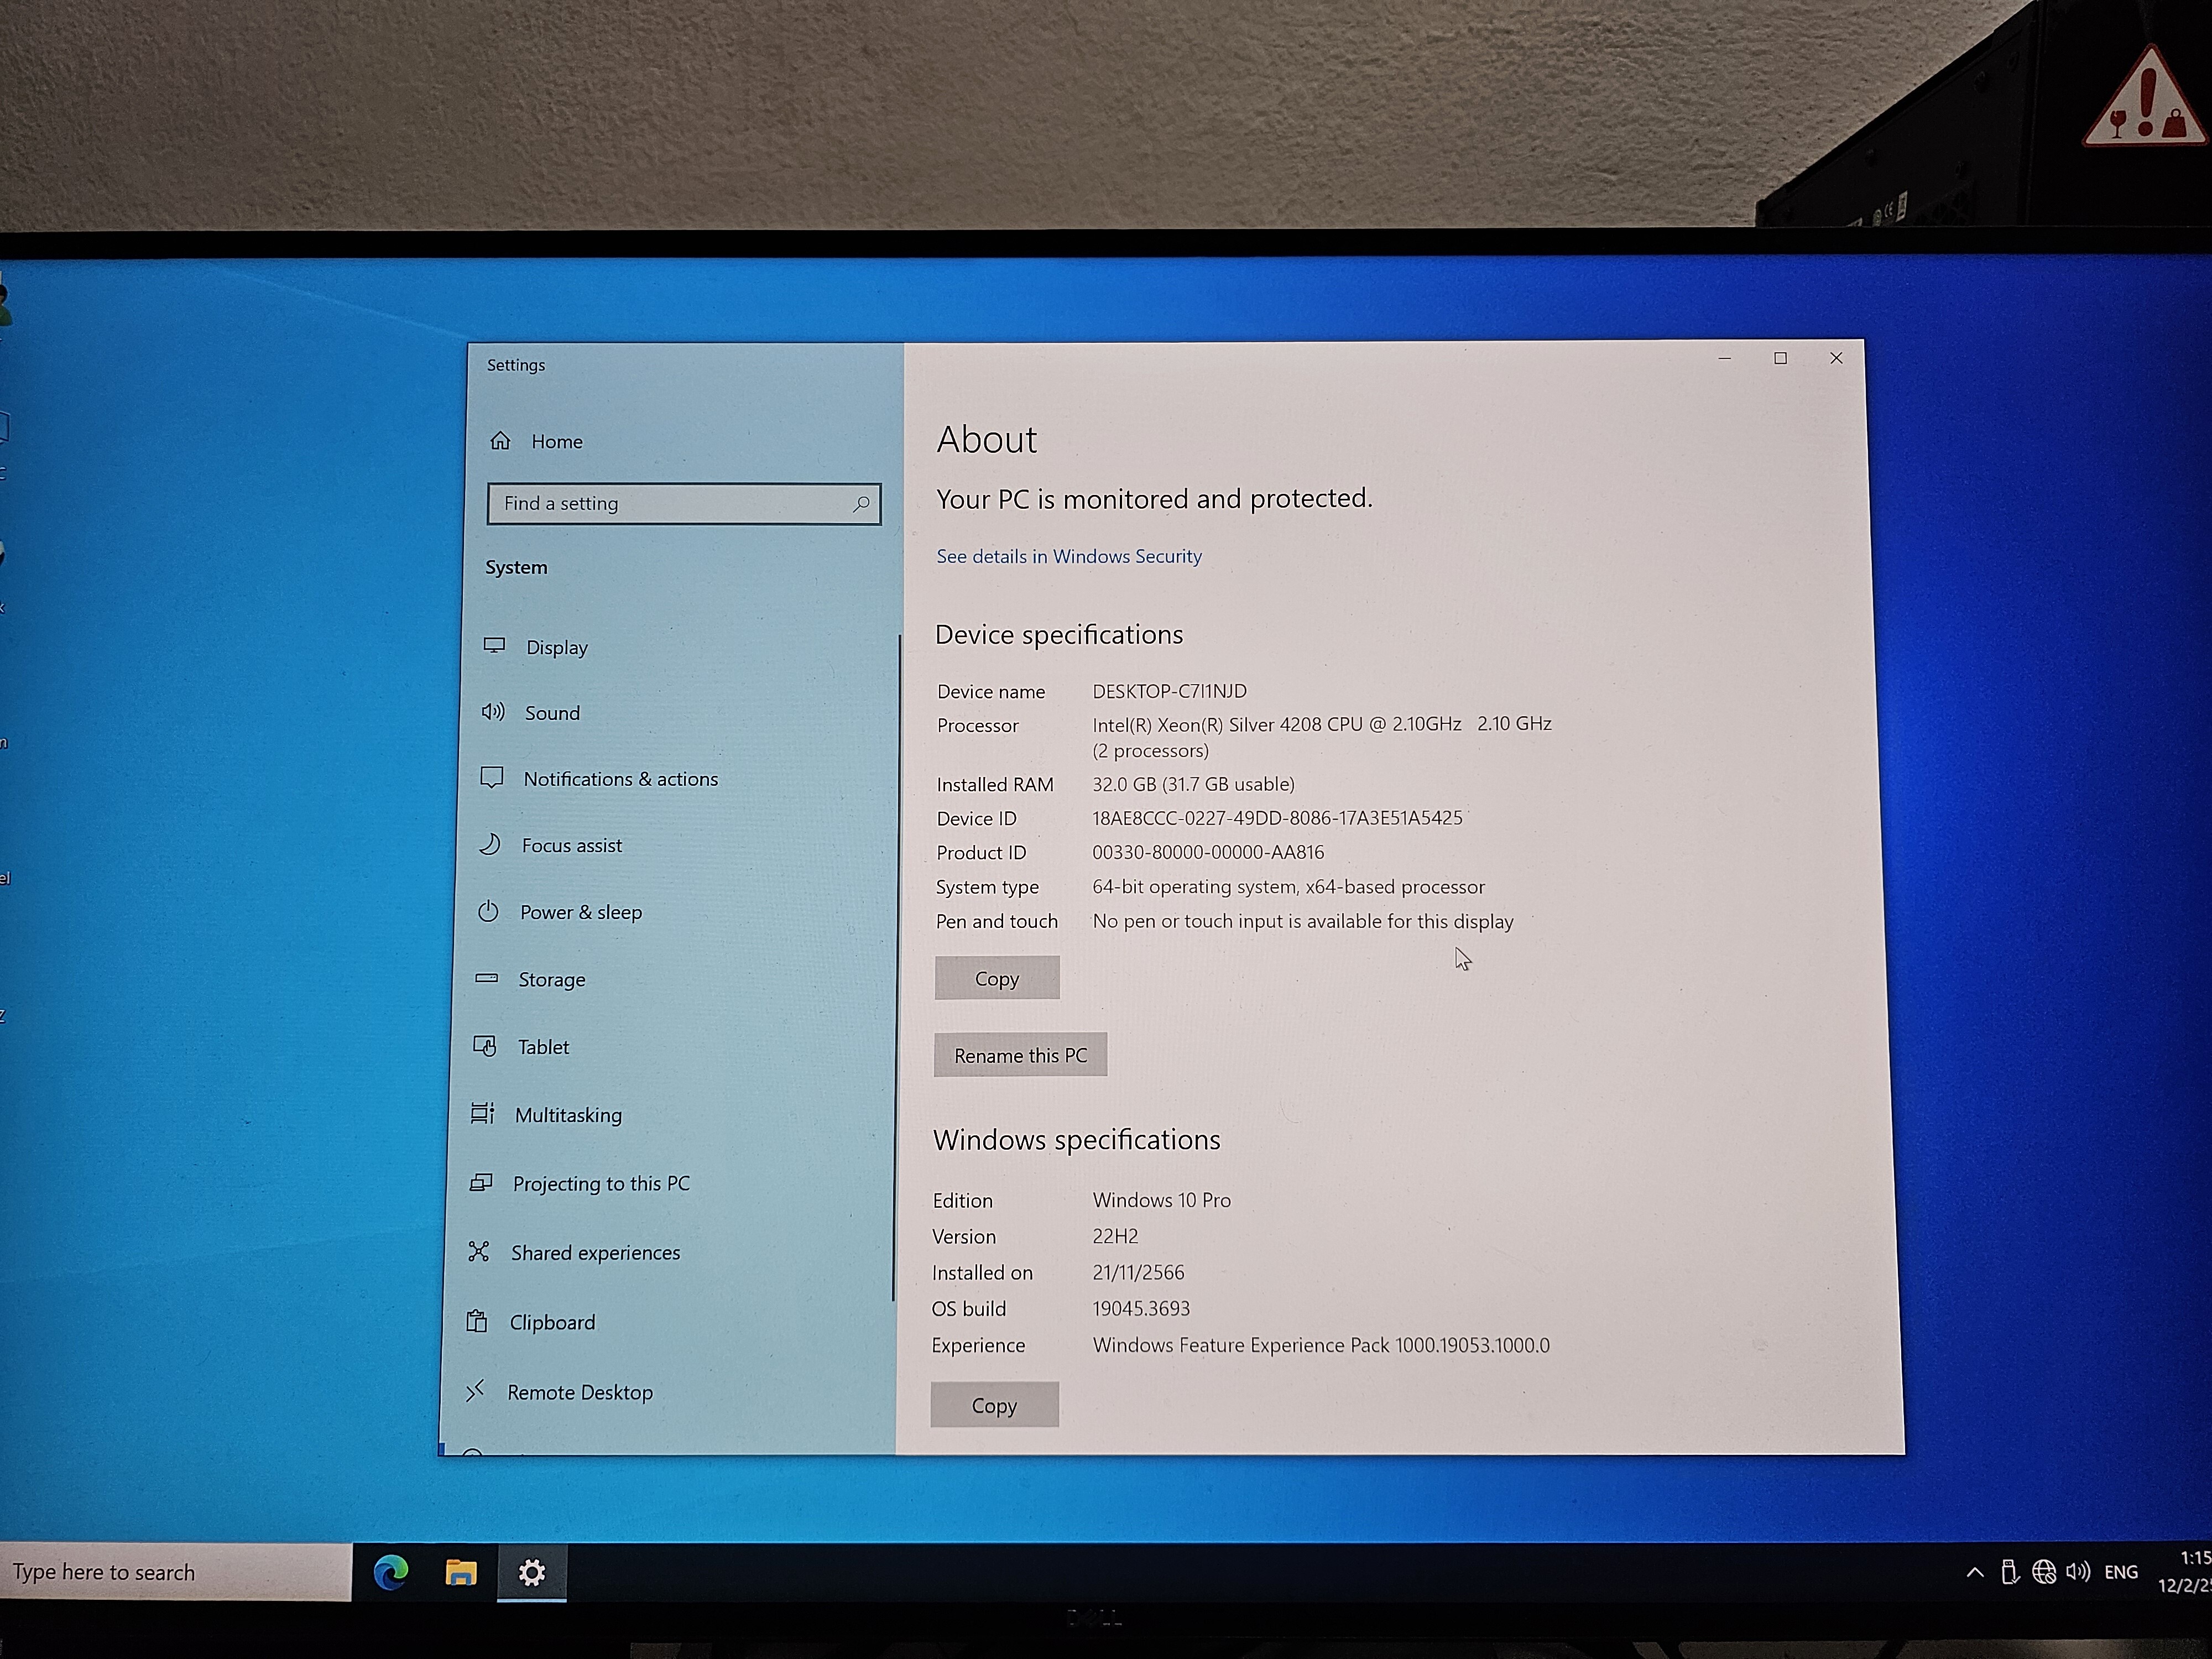This screenshot has height=1659, width=2212.
Task: Click the Clipboard icon in sidebar
Action: [477, 1321]
